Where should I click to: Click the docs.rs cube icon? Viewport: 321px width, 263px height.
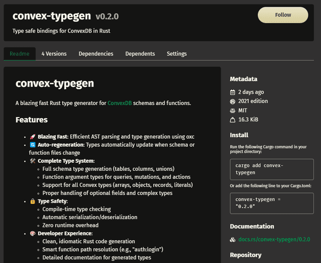(233, 239)
